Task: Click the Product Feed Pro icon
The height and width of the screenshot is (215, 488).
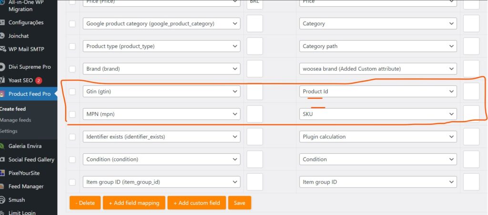Action: [3, 94]
